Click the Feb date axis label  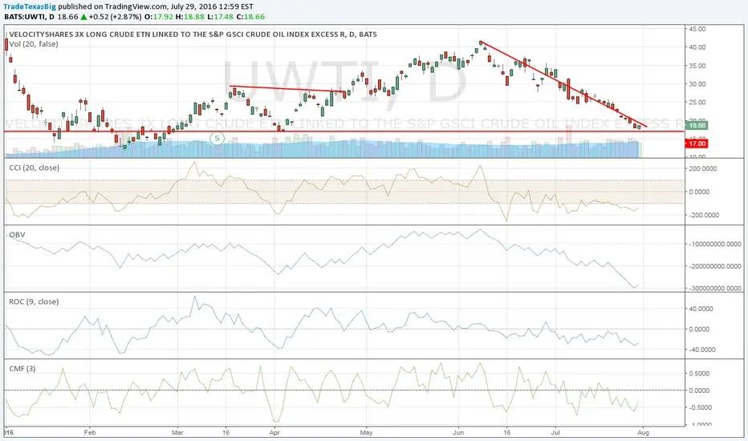click(x=90, y=432)
